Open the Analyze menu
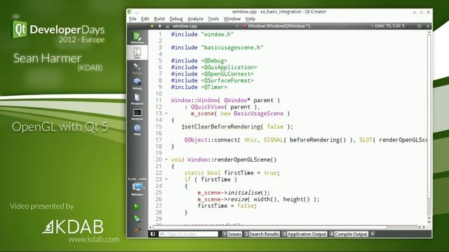The width and height of the screenshot is (449, 252). pos(195,19)
